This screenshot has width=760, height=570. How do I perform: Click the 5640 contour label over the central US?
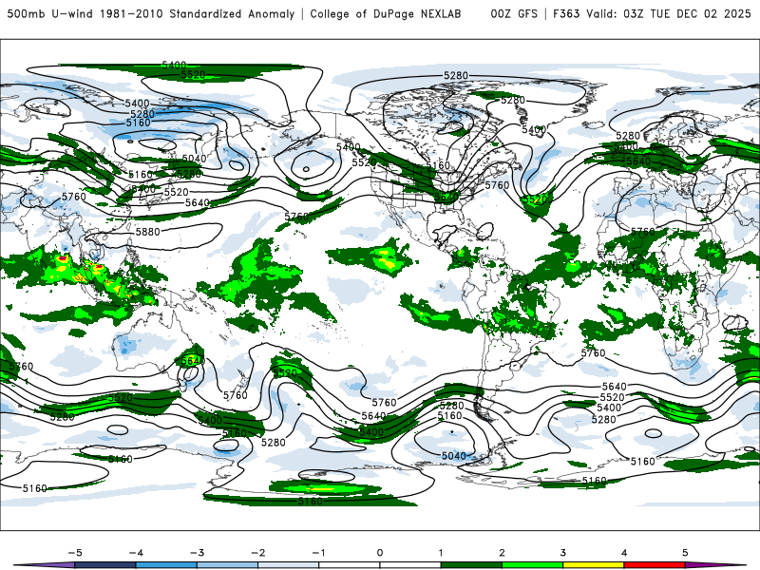[446, 197]
